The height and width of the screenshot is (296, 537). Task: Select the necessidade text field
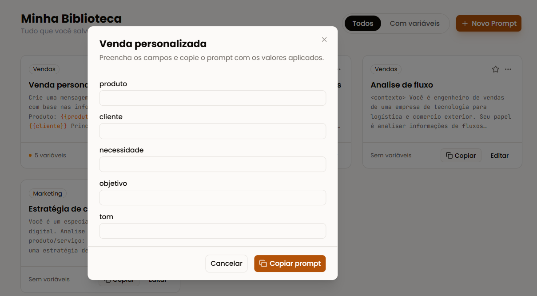213,164
